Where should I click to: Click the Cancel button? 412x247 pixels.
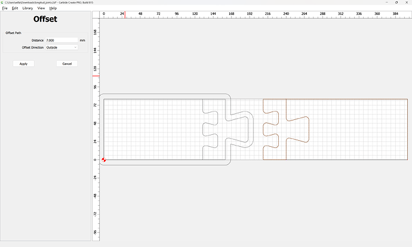click(x=67, y=64)
